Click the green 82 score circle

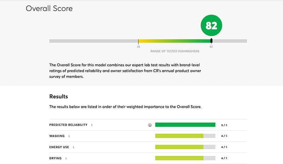click(211, 25)
